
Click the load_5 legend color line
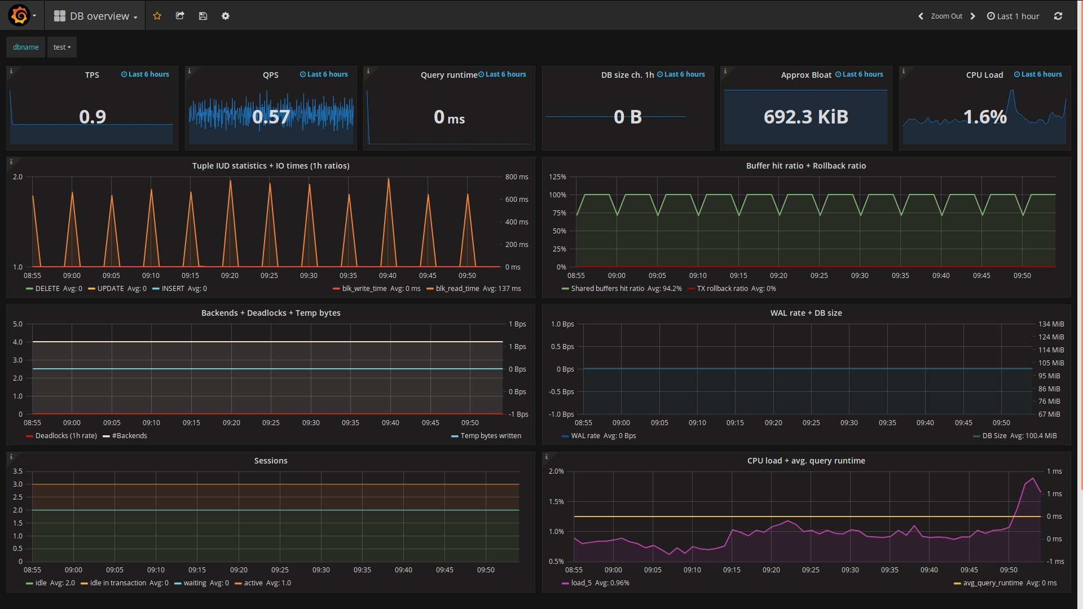565,583
